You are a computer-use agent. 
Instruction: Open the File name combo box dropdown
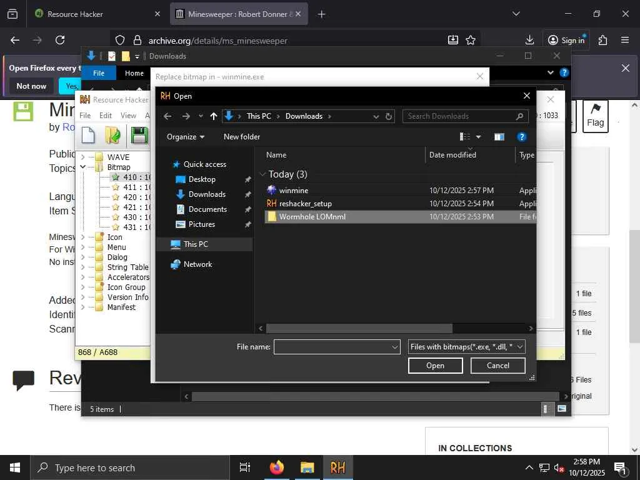(395, 347)
